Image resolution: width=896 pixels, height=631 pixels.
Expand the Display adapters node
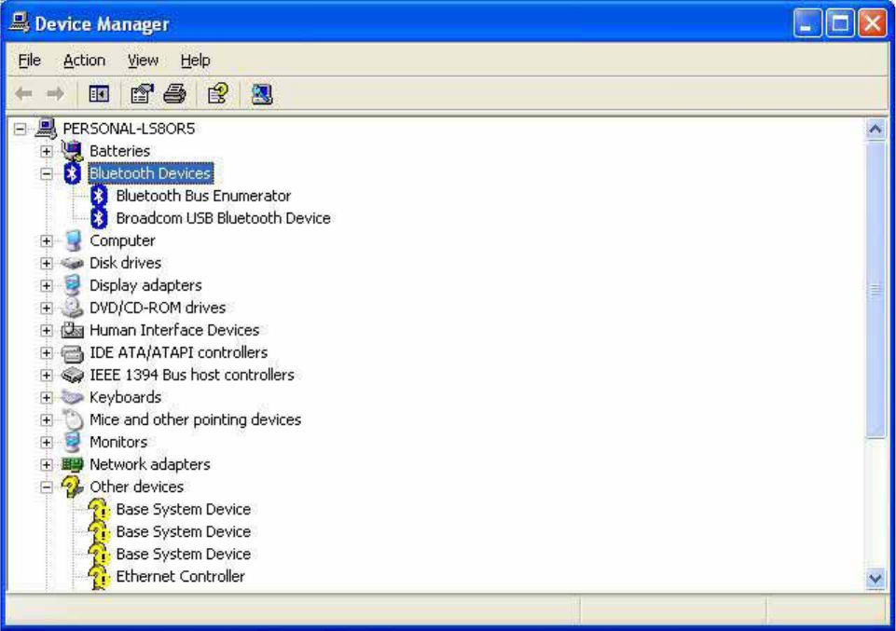[x=47, y=285]
